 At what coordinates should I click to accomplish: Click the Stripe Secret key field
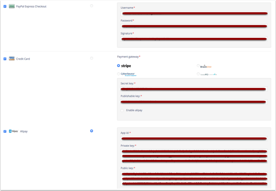click(x=194, y=89)
